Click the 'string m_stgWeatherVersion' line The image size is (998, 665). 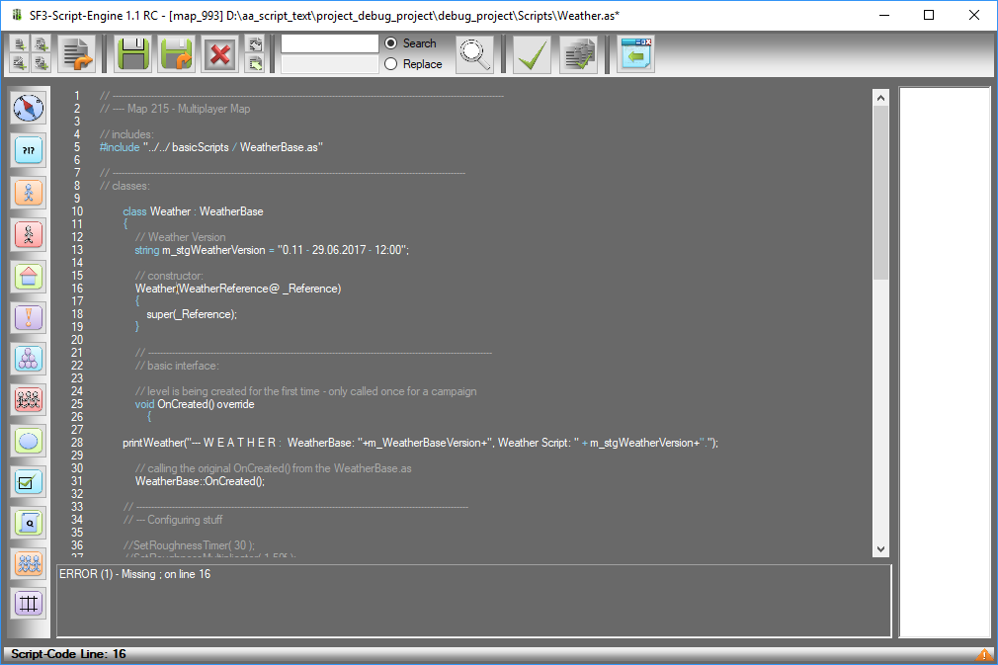[x=272, y=250]
